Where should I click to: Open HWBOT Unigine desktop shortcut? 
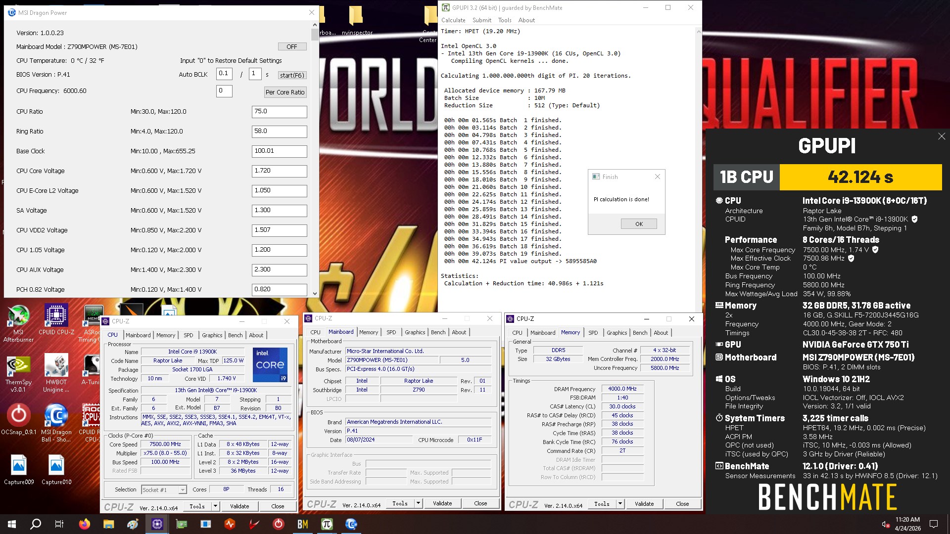tap(56, 374)
